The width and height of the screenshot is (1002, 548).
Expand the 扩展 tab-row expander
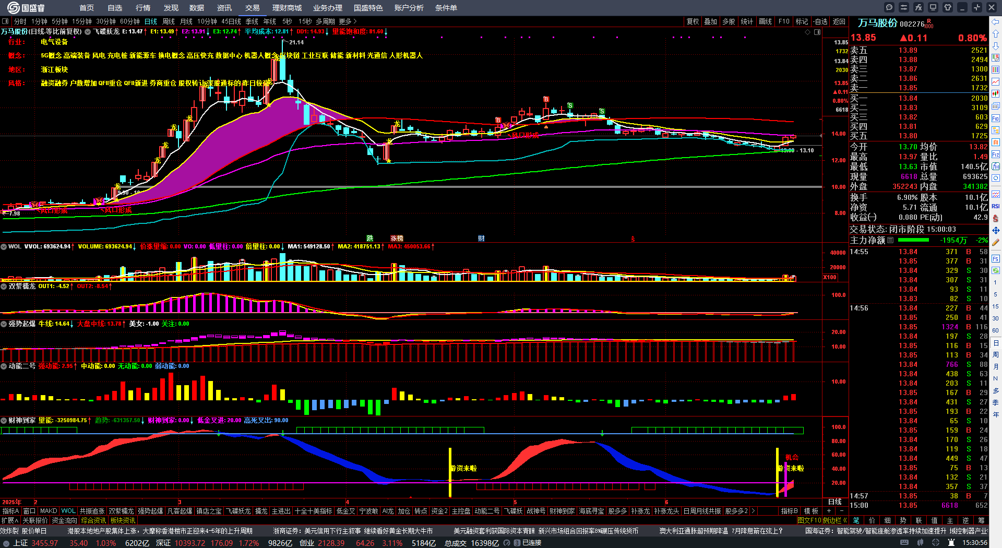coord(10,520)
